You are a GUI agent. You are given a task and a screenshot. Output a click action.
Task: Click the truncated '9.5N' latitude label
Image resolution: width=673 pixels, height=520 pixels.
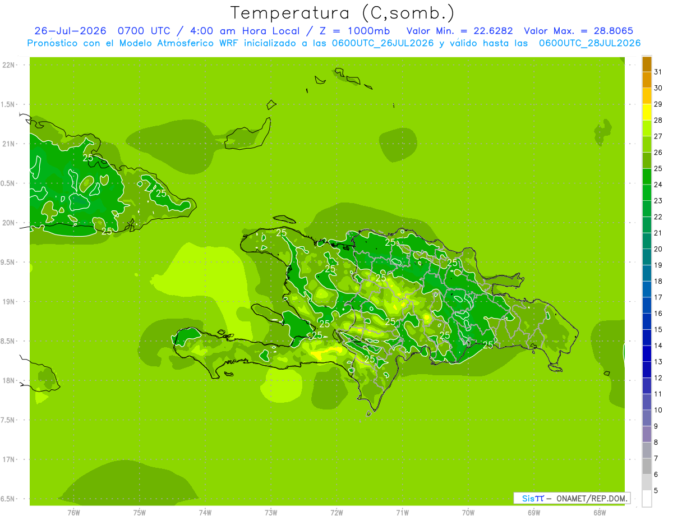(x=7, y=263)
